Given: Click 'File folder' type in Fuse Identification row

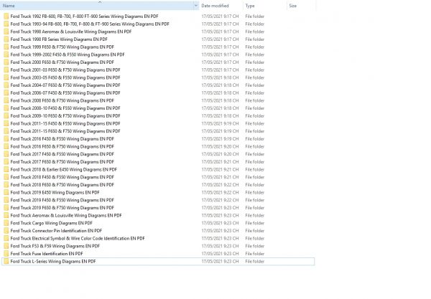Looking at the screenshot, I should pyautogui.click(x=255, y=254).
